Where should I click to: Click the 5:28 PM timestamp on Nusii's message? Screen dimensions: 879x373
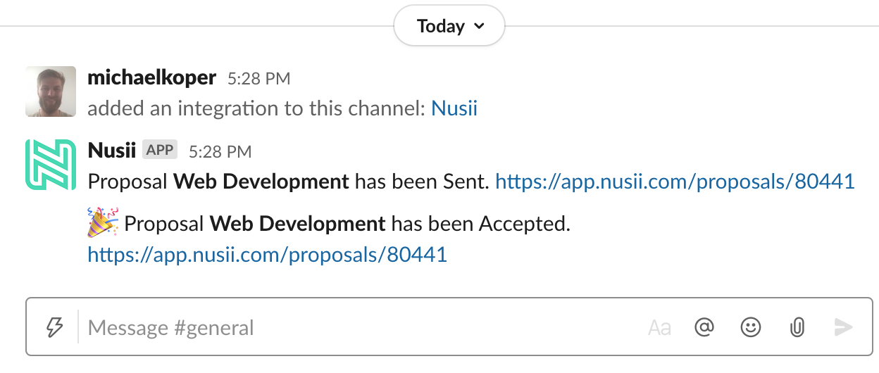[x=220, y=151]
